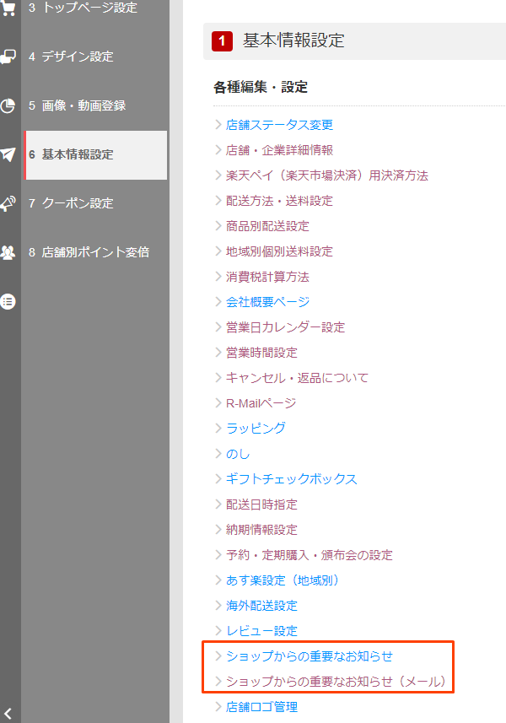Open 8 店舗別ポイント変倍 menu
Viewport: 506px width, 723px height.
pos(89,252)
